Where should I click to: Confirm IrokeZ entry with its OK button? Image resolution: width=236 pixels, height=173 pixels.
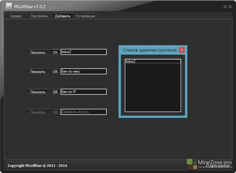point(55,53)
